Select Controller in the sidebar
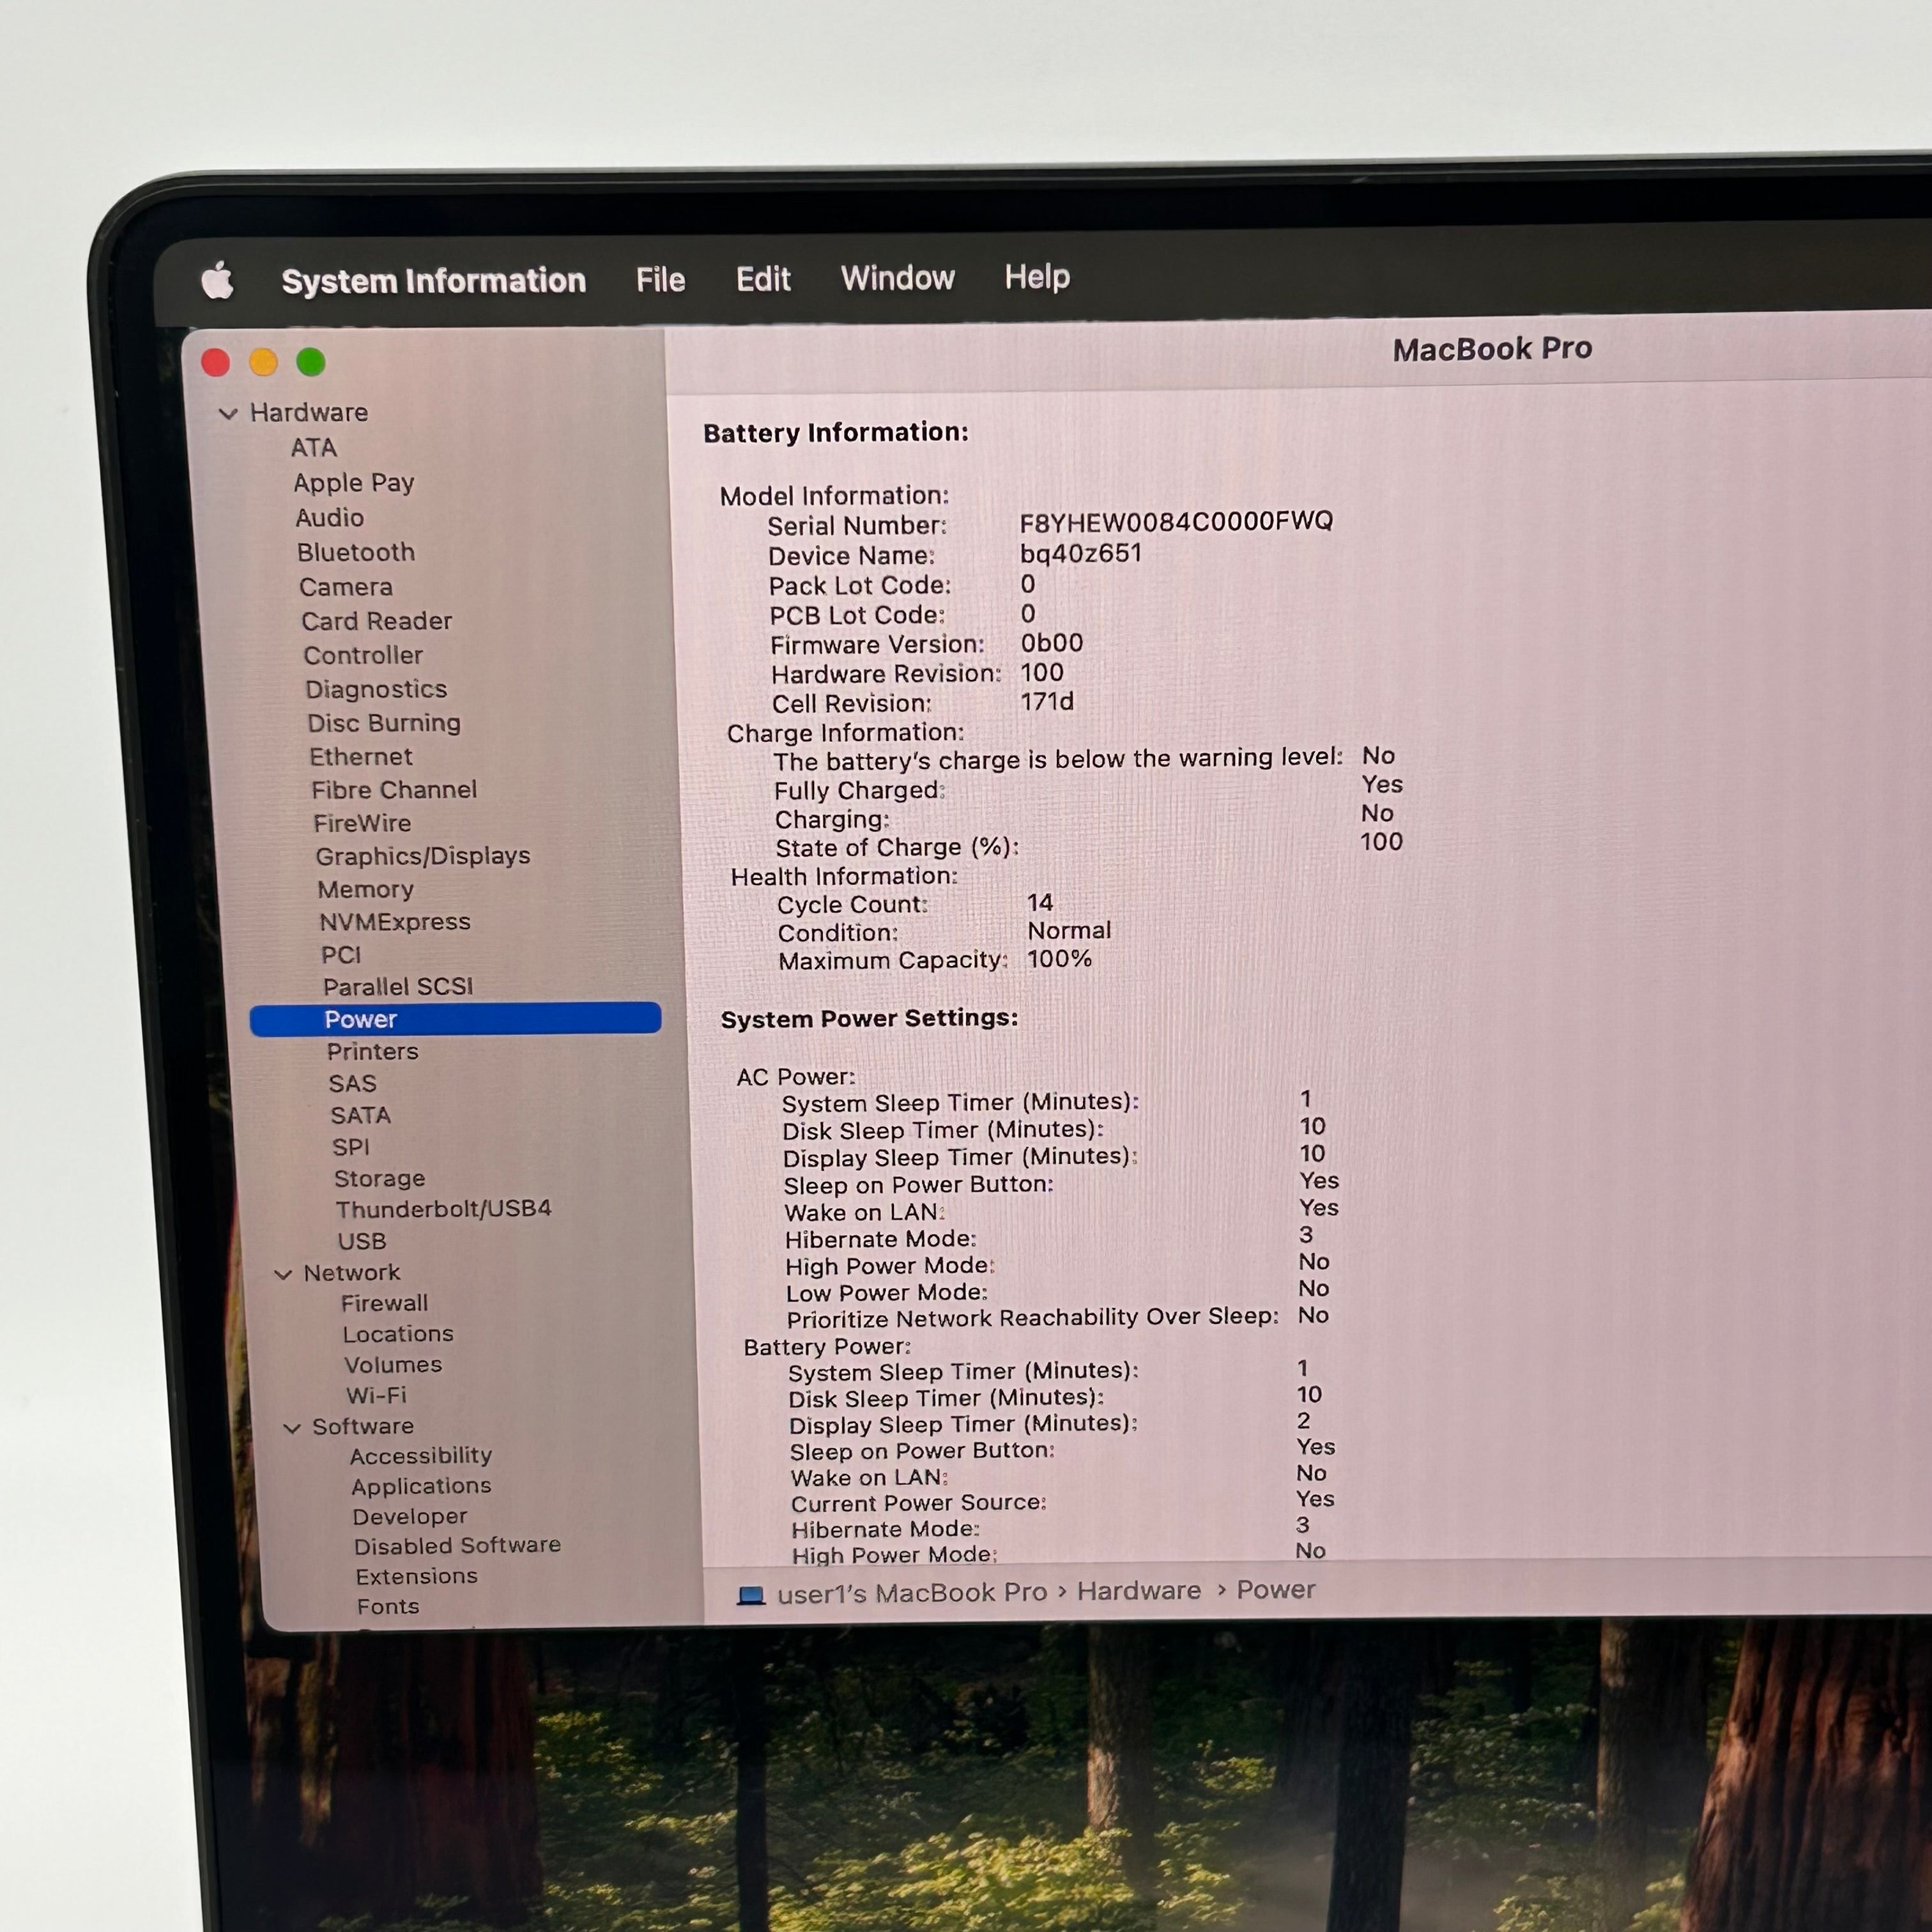 (x=363, y=655)
